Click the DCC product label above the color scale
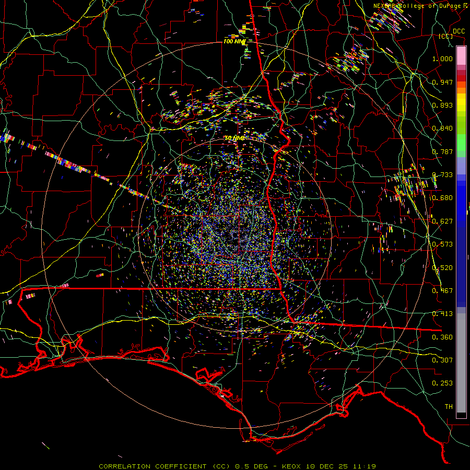 coord(459,31)
